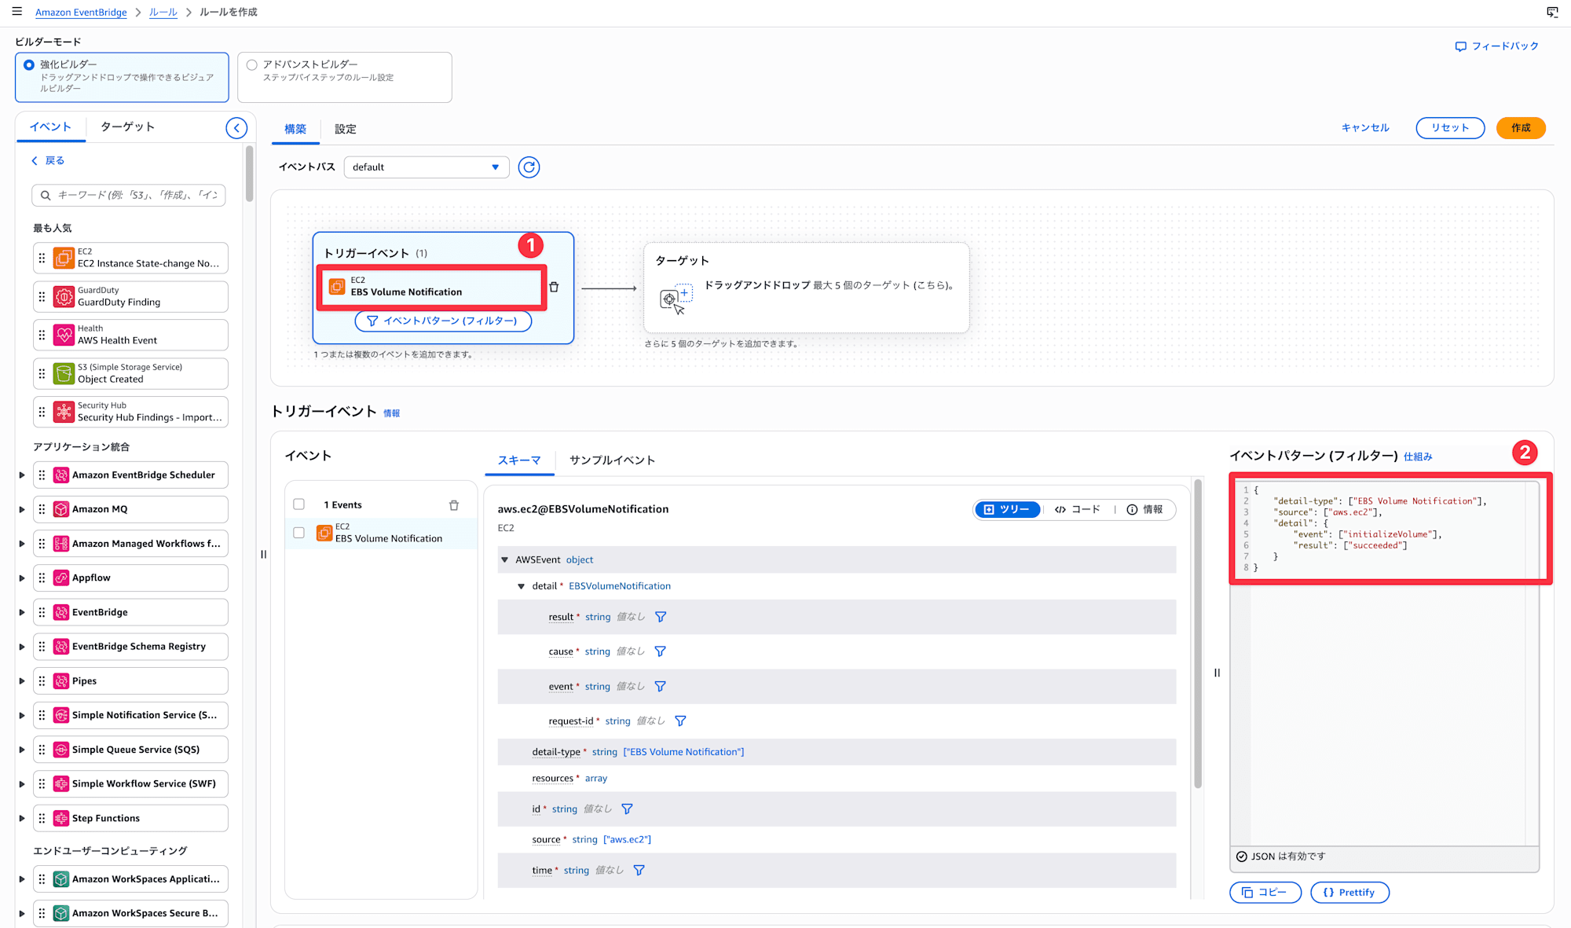Filter the time field
The height and width of the screenshot is (928, 1571).
click(x=639, y=870)
